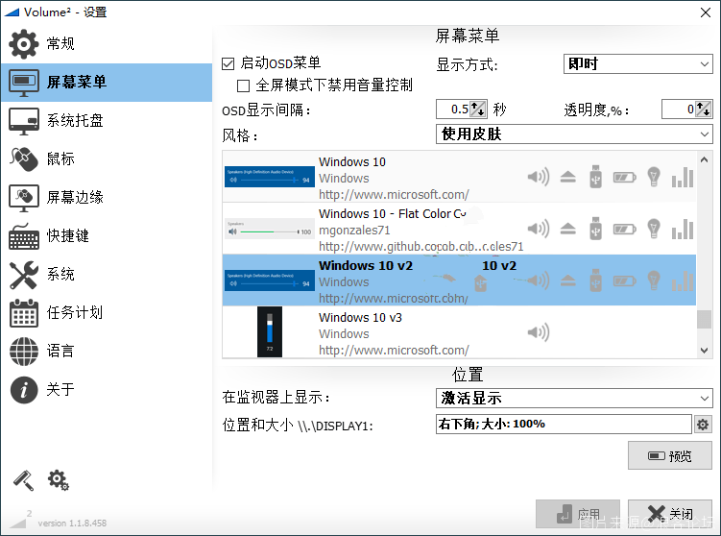Click the light bulb icon in Windows 10 row
Viewport: 721px width, 536px height.
pos(654,177)
